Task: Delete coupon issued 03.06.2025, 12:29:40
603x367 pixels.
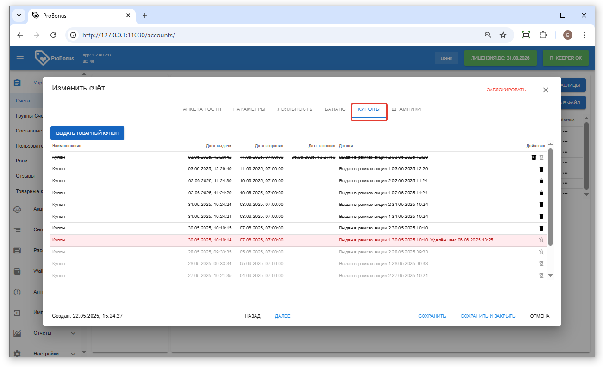Action: pos(541,169)
